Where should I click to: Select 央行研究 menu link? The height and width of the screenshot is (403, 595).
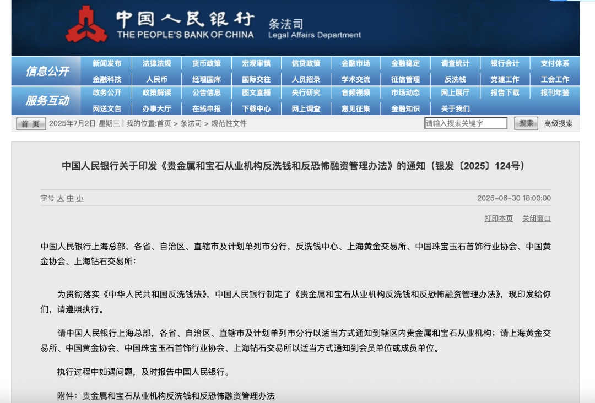(x=306, y=92)
